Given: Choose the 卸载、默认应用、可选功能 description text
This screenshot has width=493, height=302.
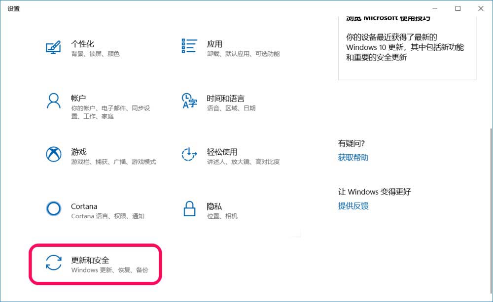Looking at the screenshot, I should [x=243, y=54].
